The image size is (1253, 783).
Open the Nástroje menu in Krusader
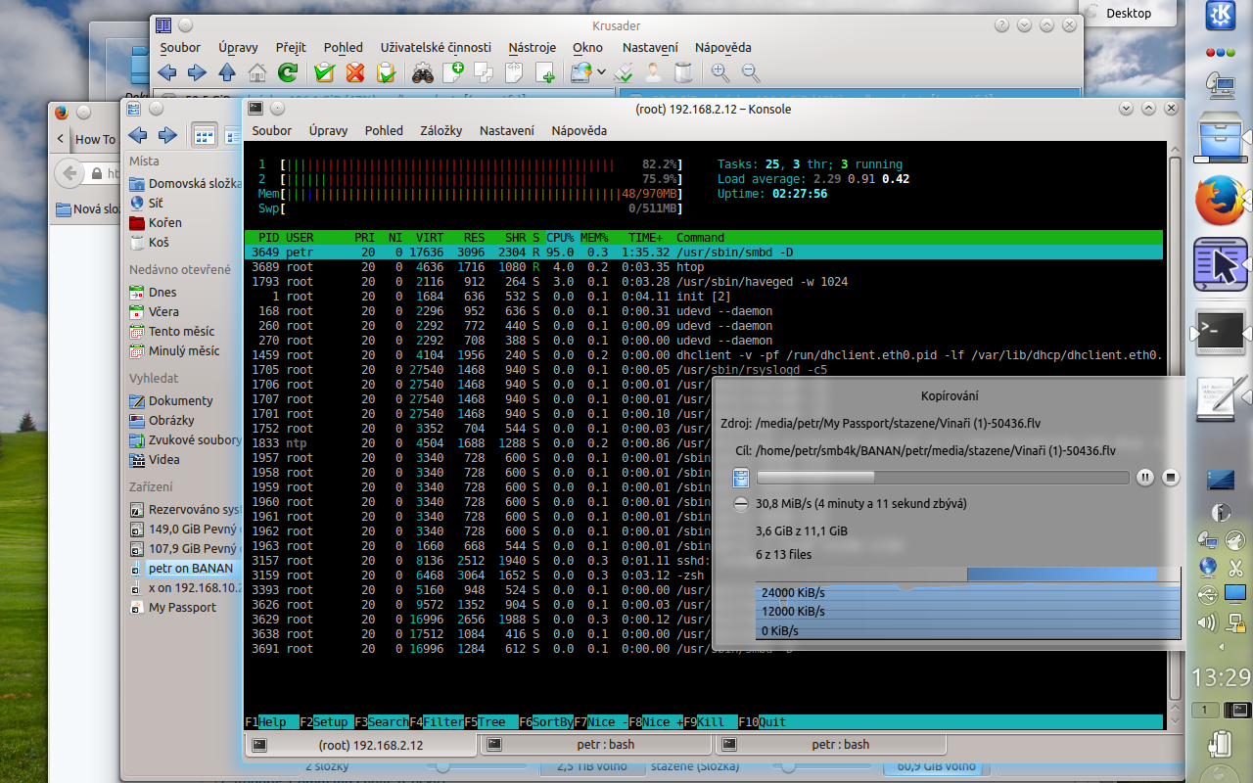[533, 47]
